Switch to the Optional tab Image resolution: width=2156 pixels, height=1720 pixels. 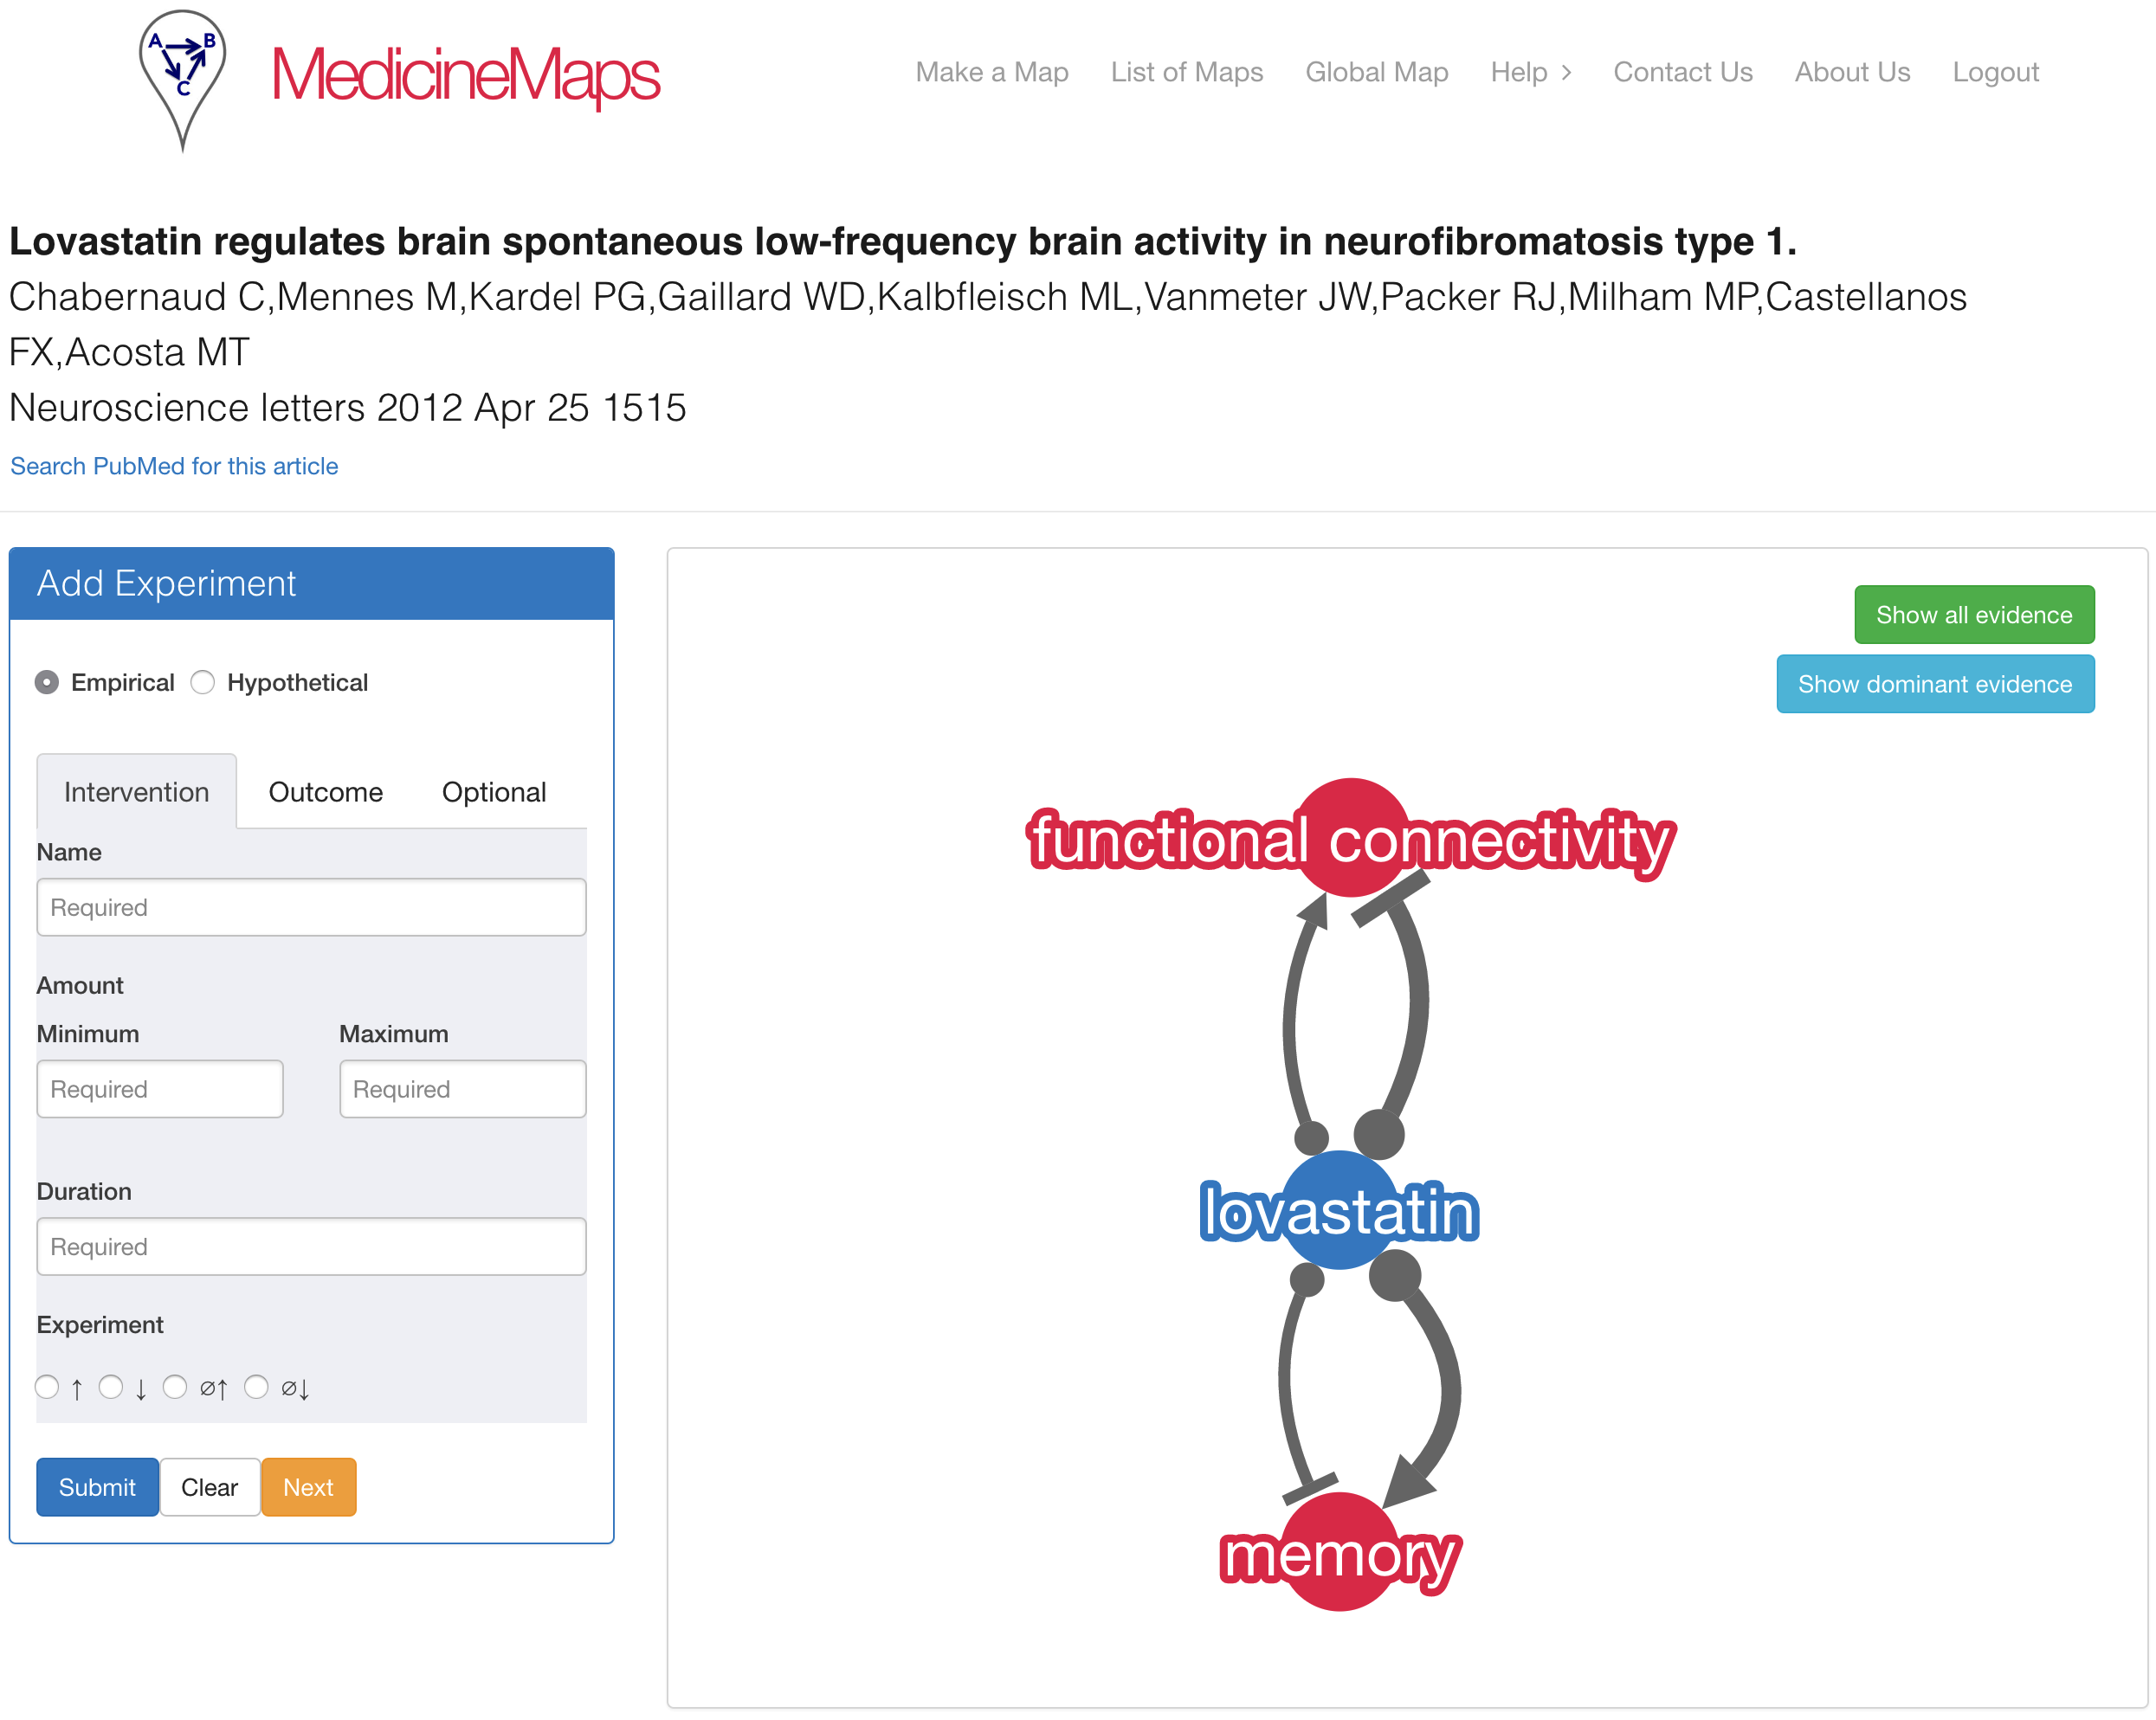pyautogui.click(x=494, y=793)
